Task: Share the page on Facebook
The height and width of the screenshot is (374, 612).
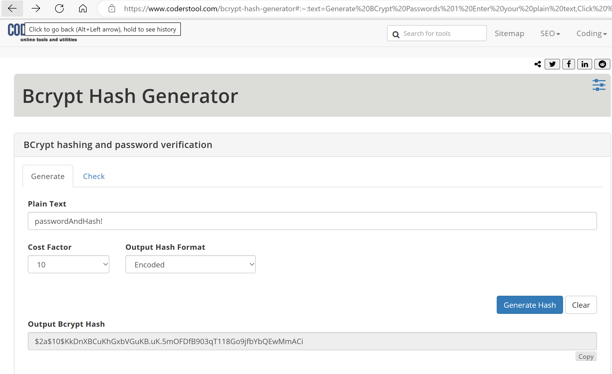Action: tap(569, 64)
